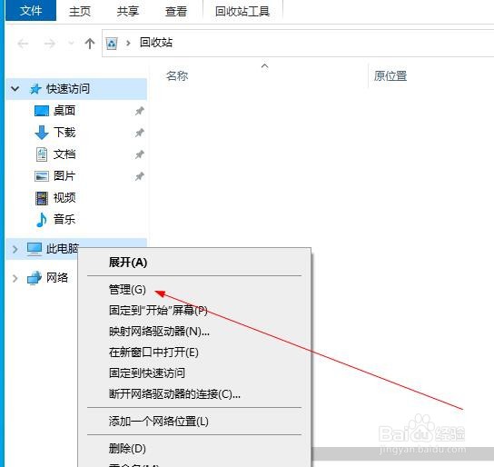Screen dimensions: 494x467
Task: Click the pin icon beside 文档
Action: 140,154
